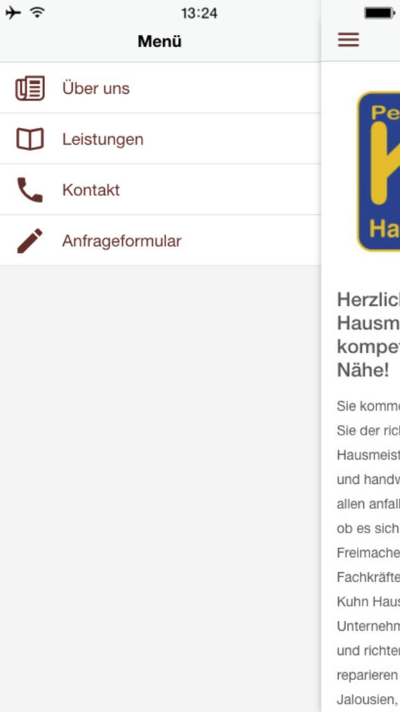The height and width of the screenshot is (712, 400).
Task: Tap the airplane mode icon in status bar
Action: pos(13,13)
